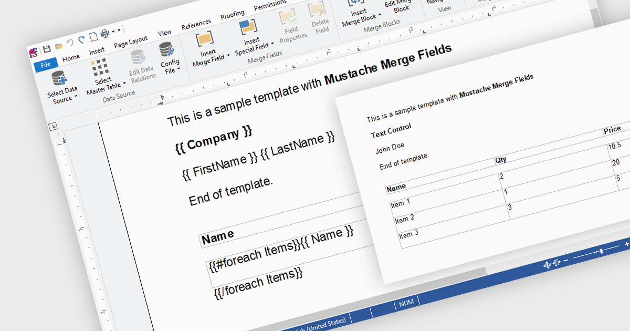Click the fit page width icon in the status bar
Image resolution: width=630 pixels, height=331 pixels.
coord(556,262)
